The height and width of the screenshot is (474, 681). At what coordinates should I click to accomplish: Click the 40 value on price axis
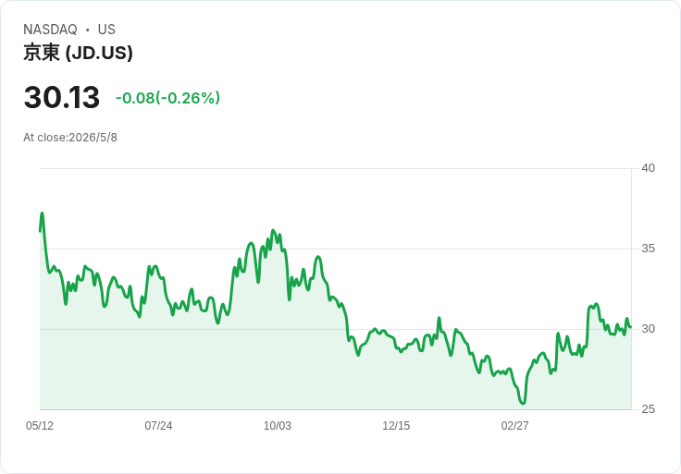(648, 168)
